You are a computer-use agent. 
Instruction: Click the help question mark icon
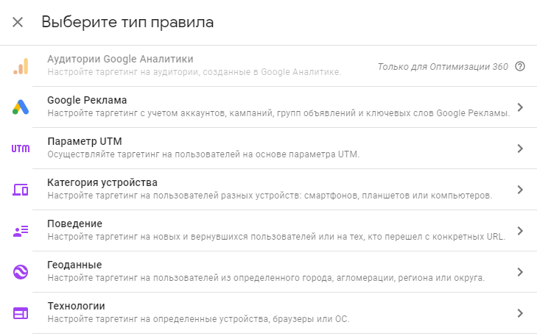pyautogui.click(x=520, y=66)
